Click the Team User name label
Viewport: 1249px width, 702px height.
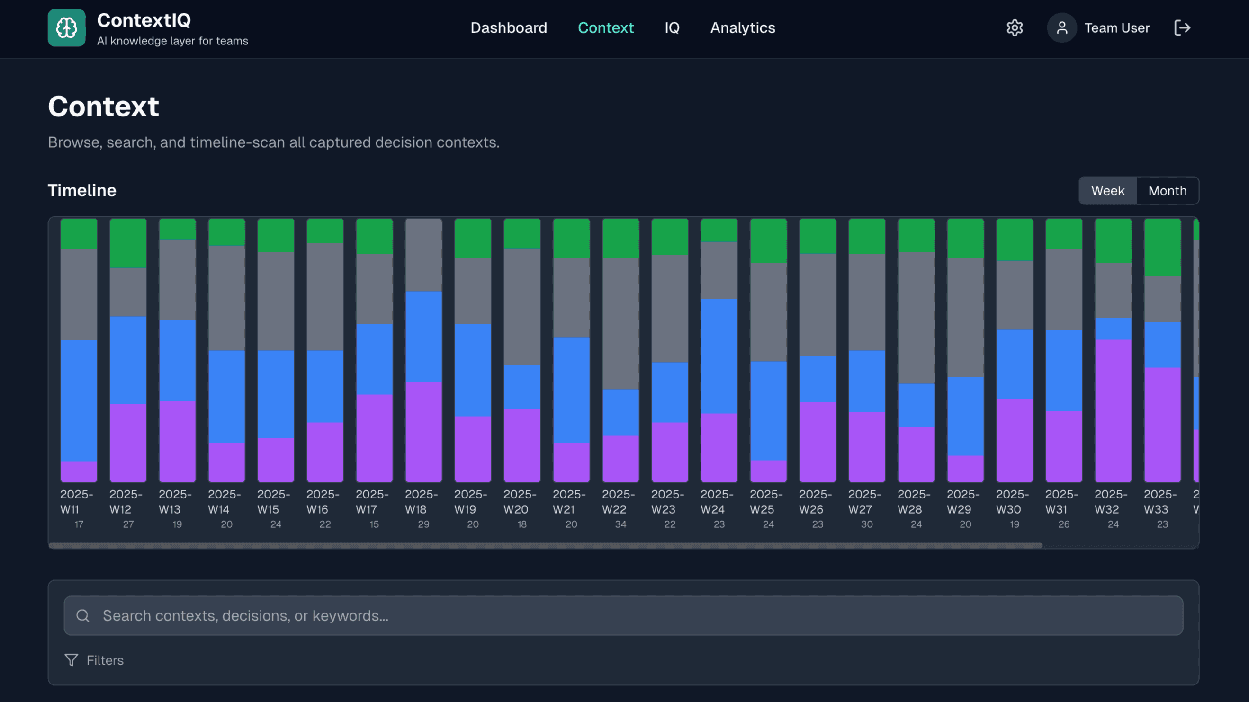[x=1117, y=27]
